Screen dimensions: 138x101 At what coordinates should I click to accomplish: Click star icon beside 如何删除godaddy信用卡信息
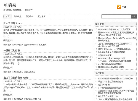[x=96, y=67]
